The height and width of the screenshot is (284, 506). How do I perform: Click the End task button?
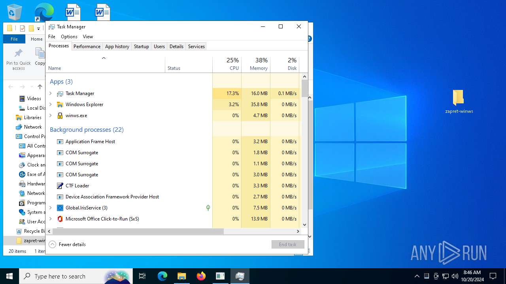click(x=288, y=245)
